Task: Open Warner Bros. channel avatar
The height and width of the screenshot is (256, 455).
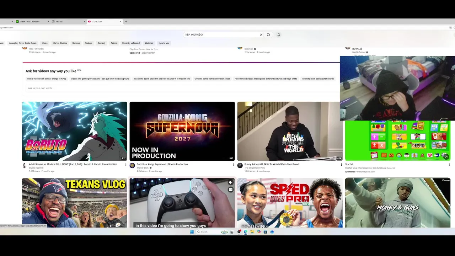Action: 132,166
